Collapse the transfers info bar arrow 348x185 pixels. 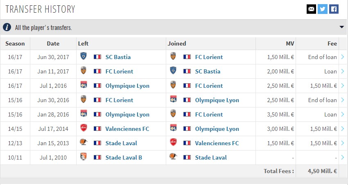click(341, 27)
